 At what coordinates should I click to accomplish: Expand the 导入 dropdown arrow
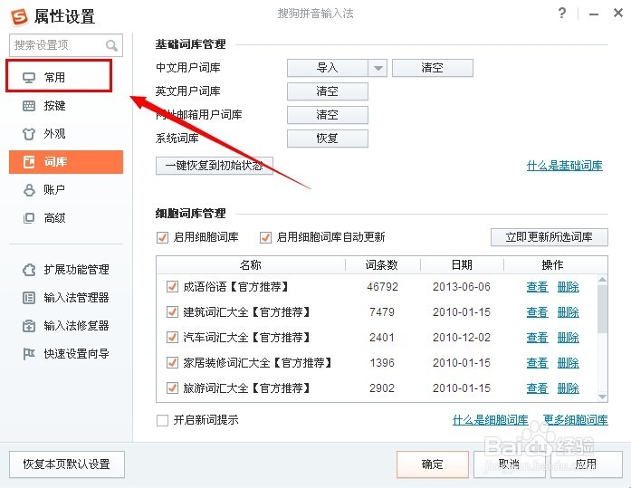[378, 68]
